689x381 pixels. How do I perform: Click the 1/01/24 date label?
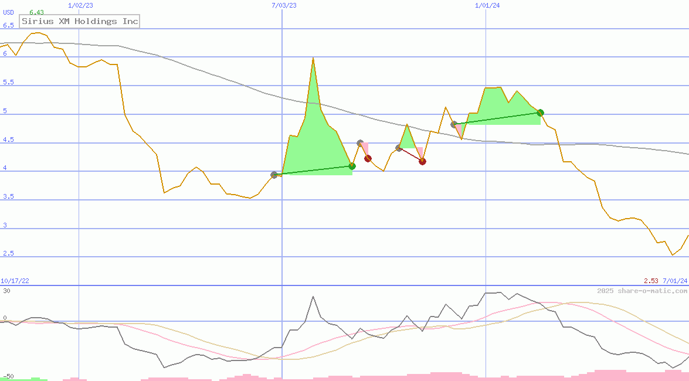coord(487,5)
